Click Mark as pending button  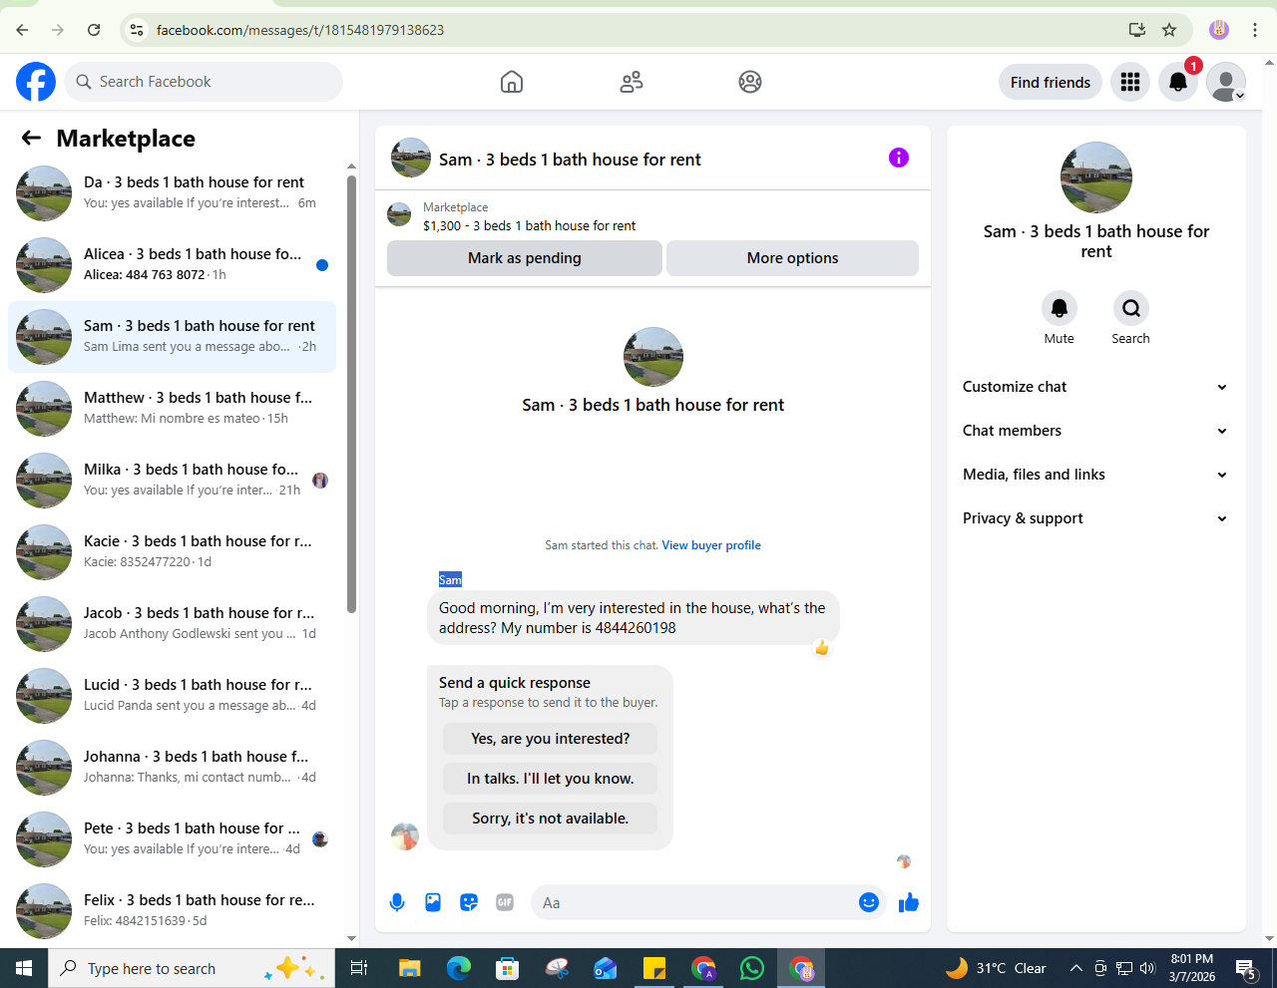(x=525, y=258)
